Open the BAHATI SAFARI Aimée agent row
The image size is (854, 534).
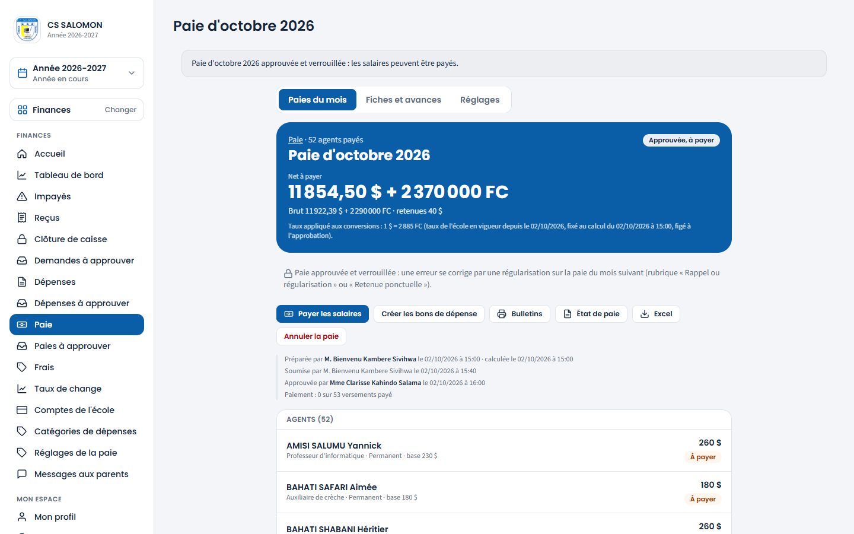[x=504, y=492]
